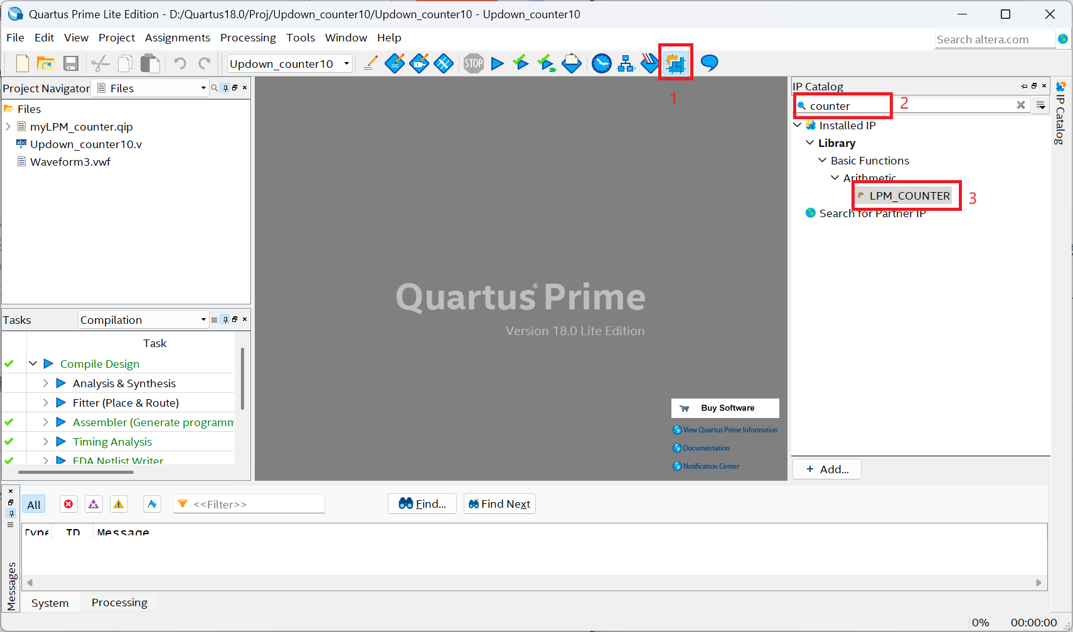Click the Buy Software button

725,408
